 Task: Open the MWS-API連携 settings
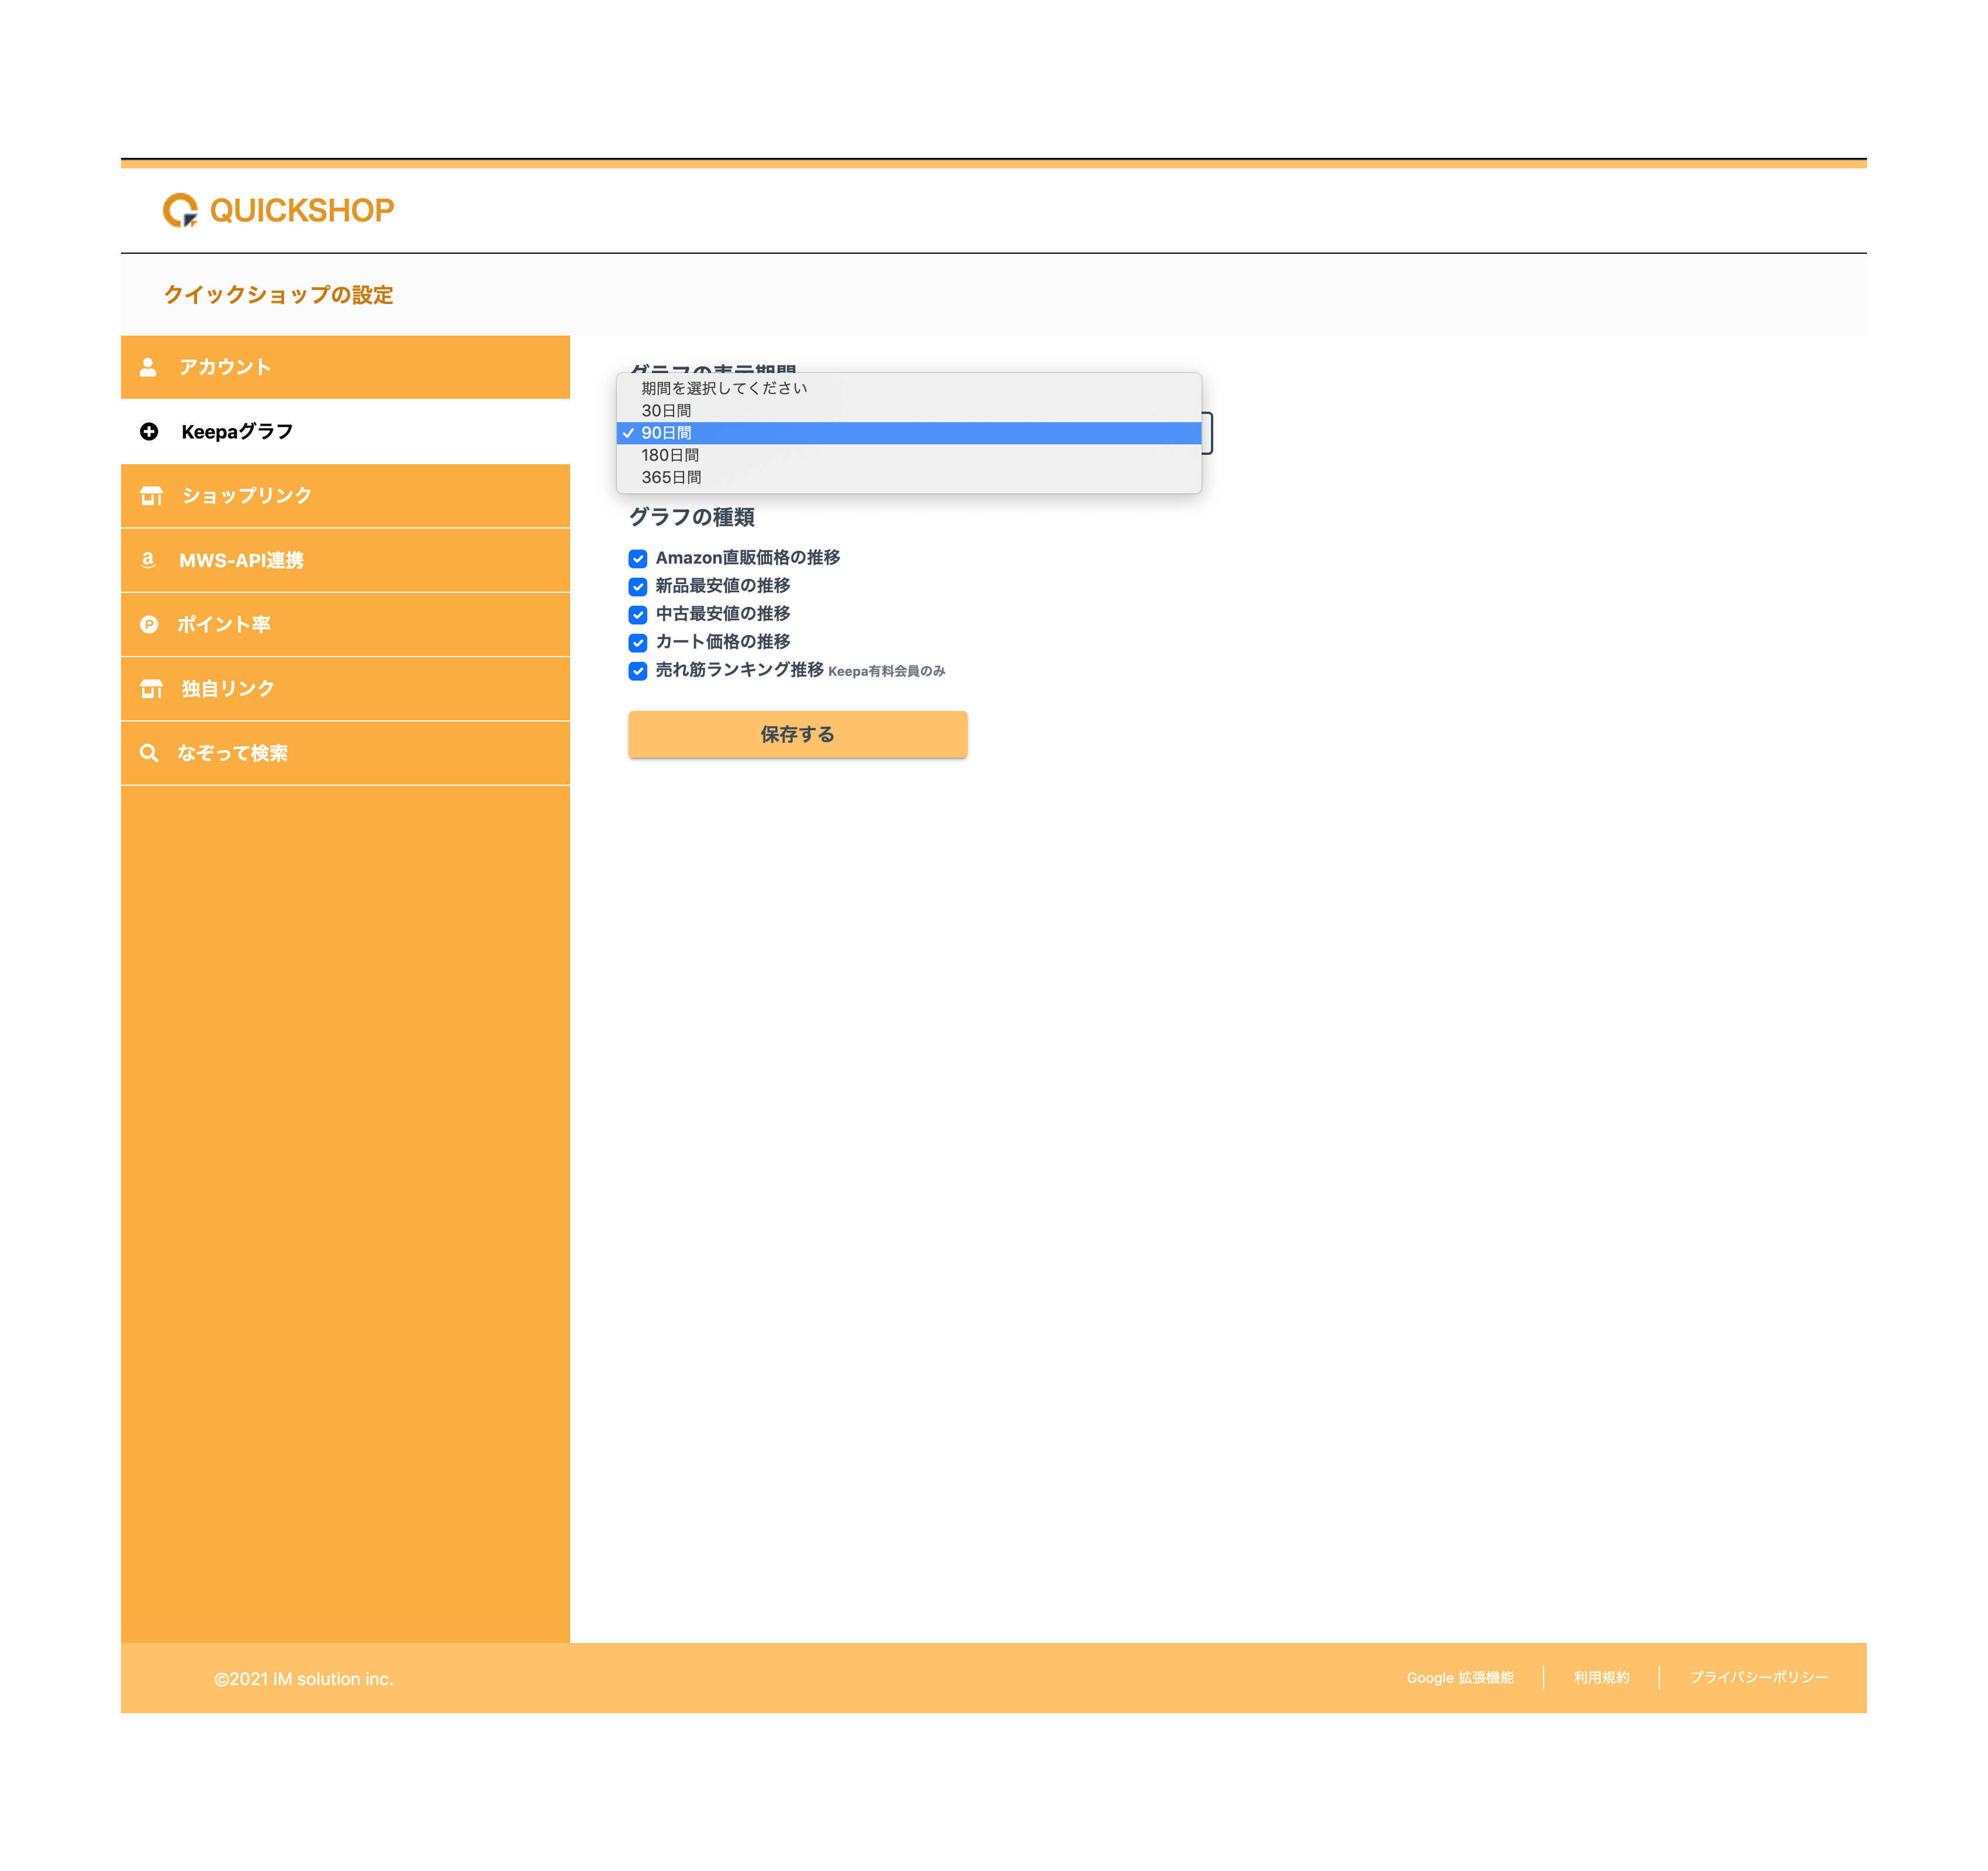[345, 560]
